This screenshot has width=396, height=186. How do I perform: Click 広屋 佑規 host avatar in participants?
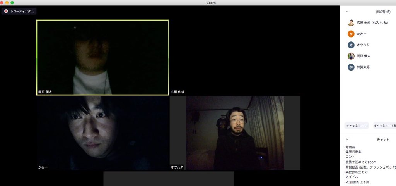(x=351, y=22)
